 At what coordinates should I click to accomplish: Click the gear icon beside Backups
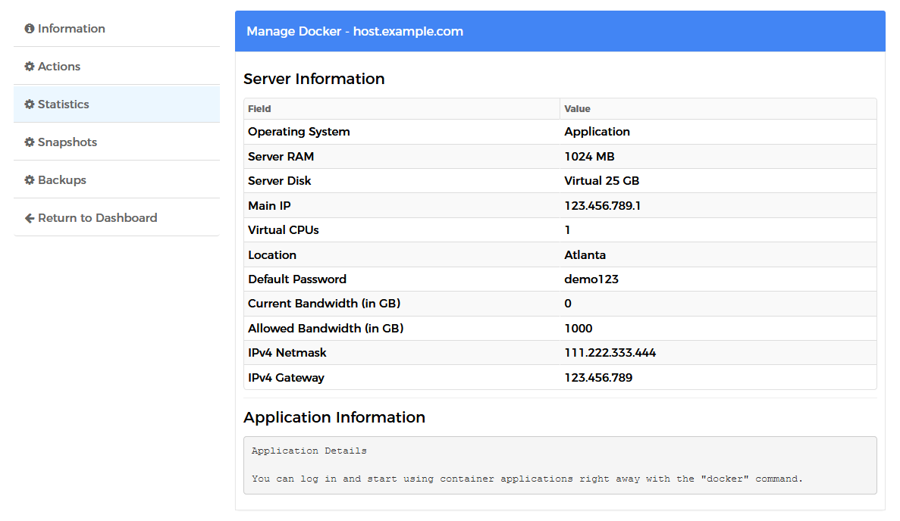(x=30, y=180)
